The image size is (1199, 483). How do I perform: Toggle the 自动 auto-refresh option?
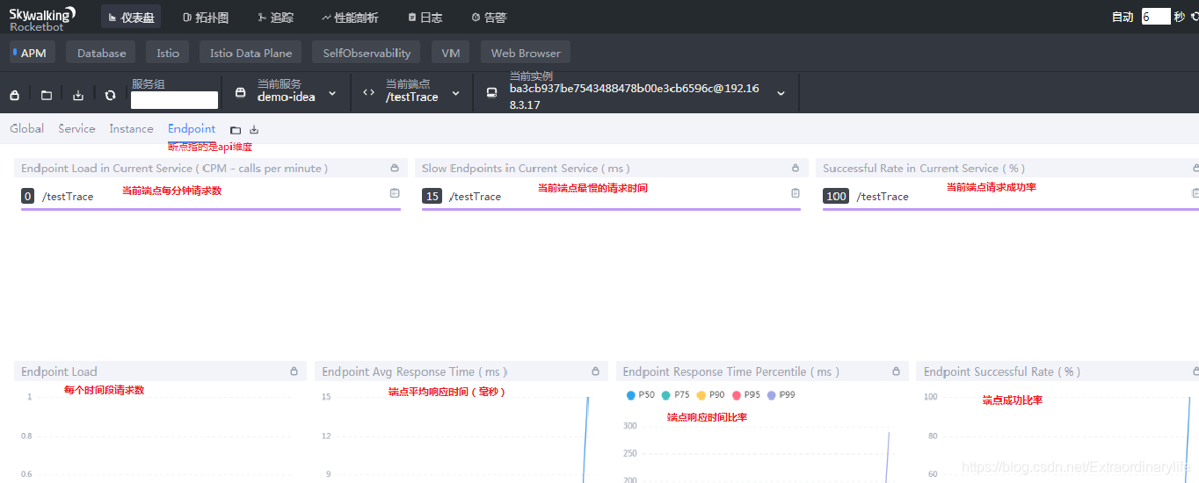coord(1123,17)
